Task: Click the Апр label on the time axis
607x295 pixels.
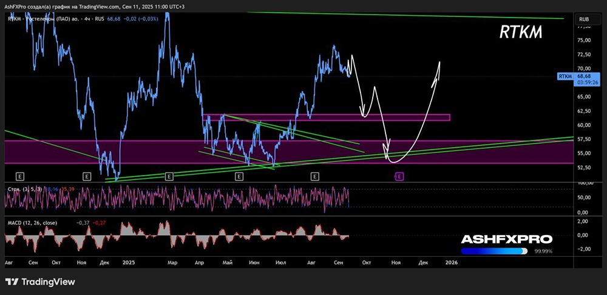Action: [x=199, y=262]
